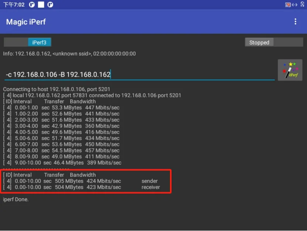Screen dimensions: 307x231
Task: Tap the clock showing 下午7:02
Action: click(14, 4)
